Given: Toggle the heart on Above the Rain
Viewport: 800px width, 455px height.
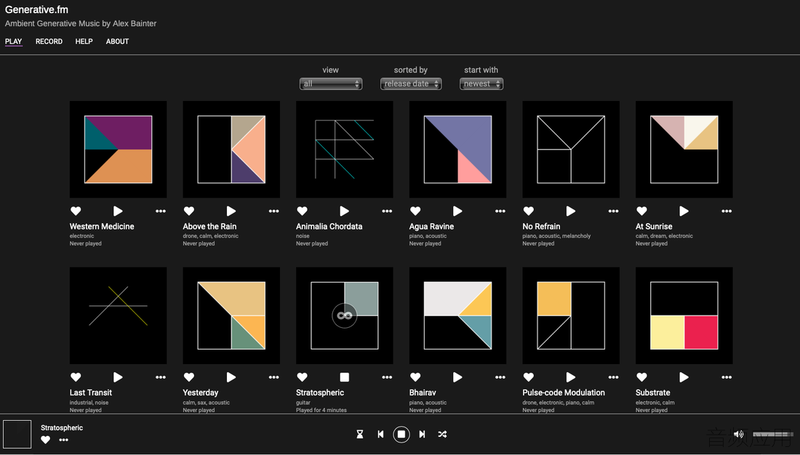Looking at the screenshot, I should tap(189, 212).
